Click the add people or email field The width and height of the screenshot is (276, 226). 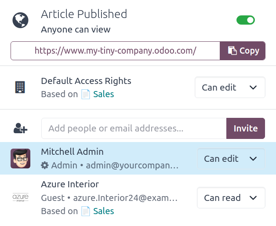(x=134, y=128)
